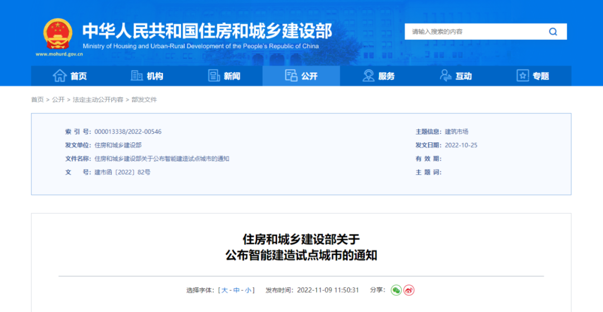Click the building icon for 机构
The width and height of the screenshot is (603, 312).
pyautogui.click(x=137, y=76)
